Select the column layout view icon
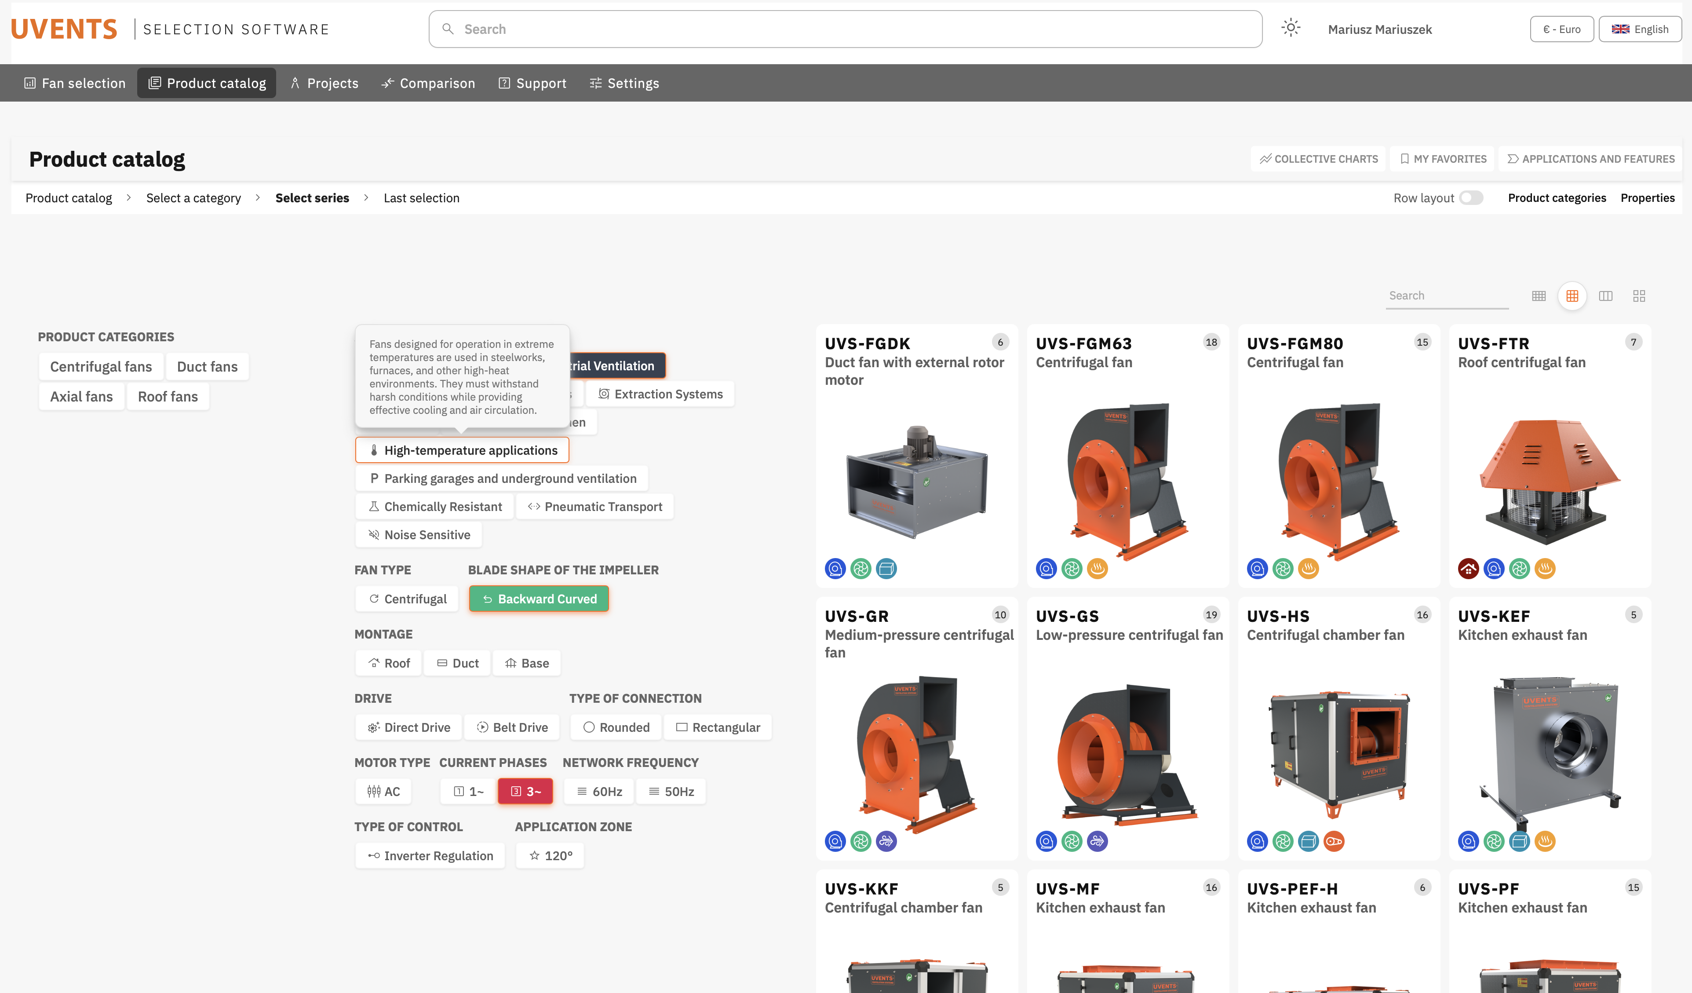The image size is (1692, 993). pos(1606,296)
